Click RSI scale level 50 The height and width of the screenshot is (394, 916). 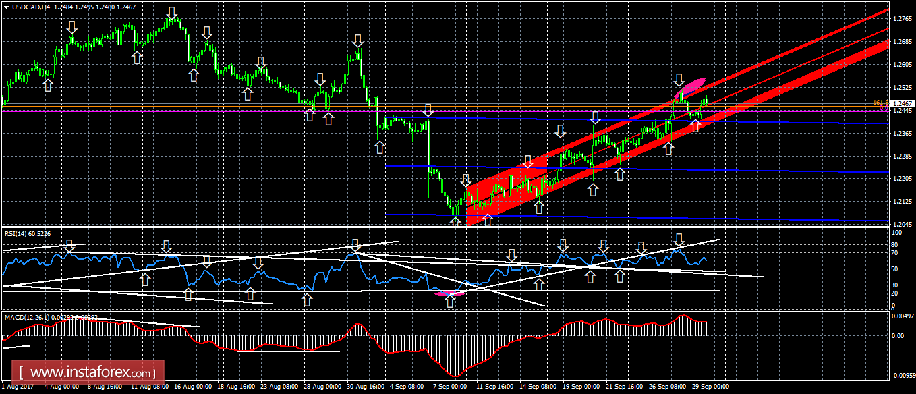(895, 269)
